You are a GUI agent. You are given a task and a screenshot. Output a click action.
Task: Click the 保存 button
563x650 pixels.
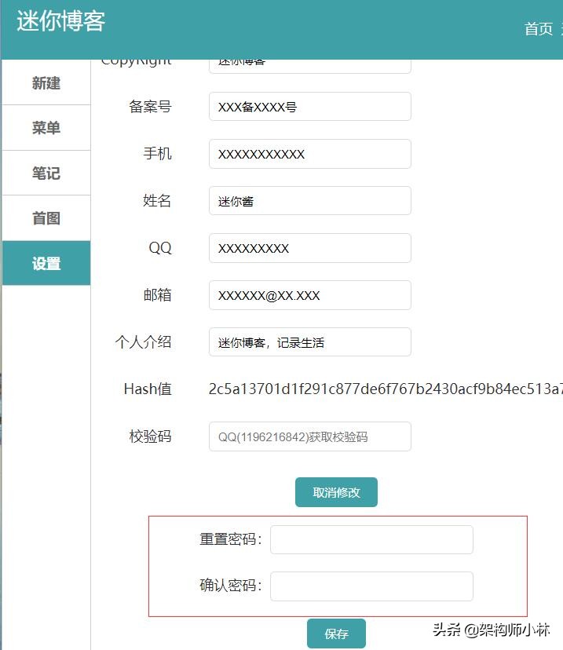pos(336,633)
